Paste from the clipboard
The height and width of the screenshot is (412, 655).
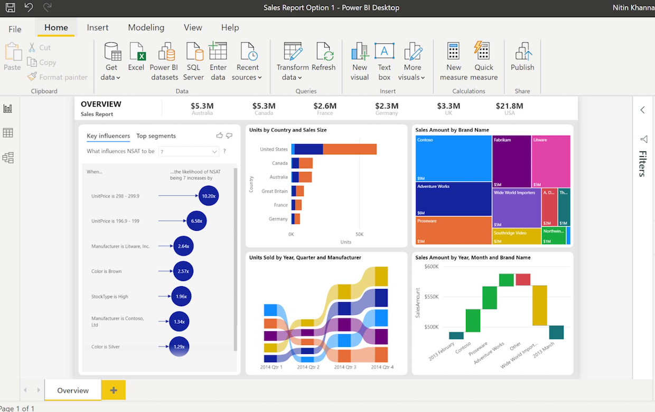[12, 57]
